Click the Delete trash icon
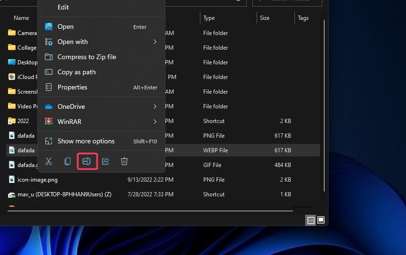The height and width of the screenshot is (255, 406). 124,161
